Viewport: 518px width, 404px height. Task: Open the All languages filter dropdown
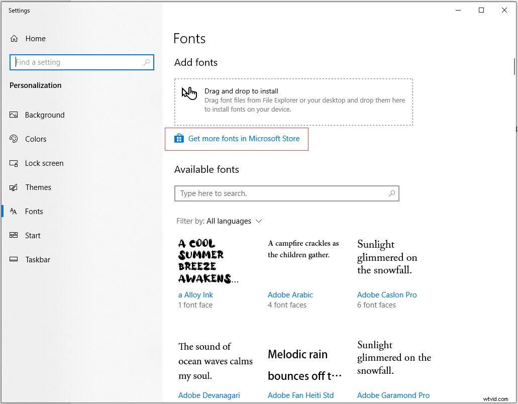pos(230,221)
